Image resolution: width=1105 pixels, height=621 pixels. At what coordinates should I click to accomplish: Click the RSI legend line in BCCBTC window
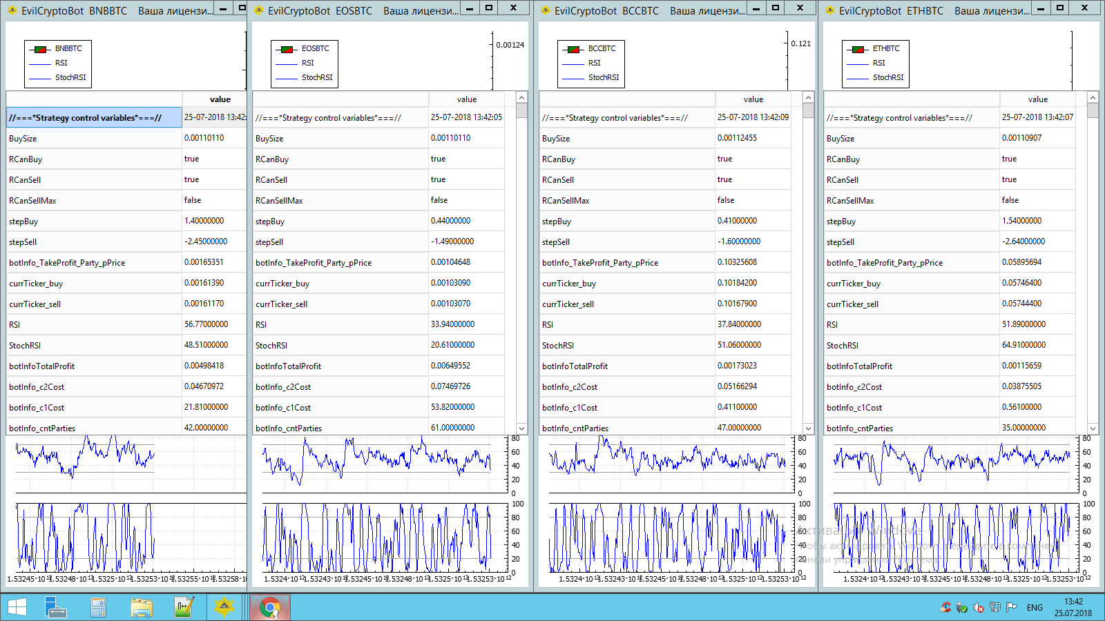pos(573,63)
